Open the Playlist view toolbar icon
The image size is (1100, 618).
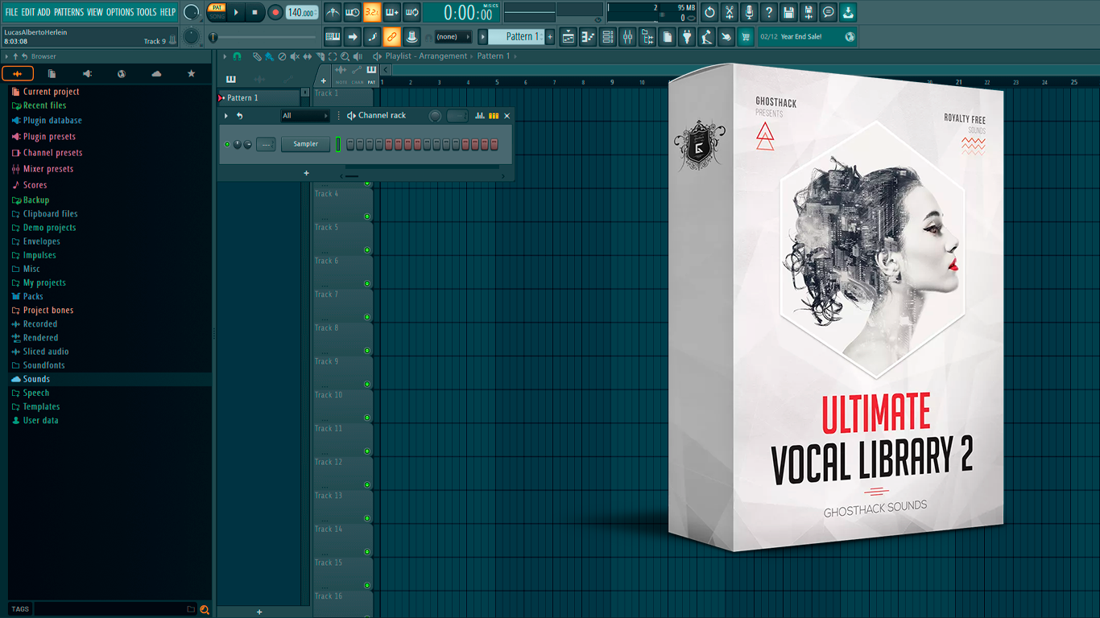tap(569, 37)
